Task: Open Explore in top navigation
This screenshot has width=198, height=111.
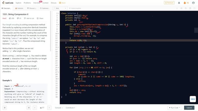Action: point(19,3)
